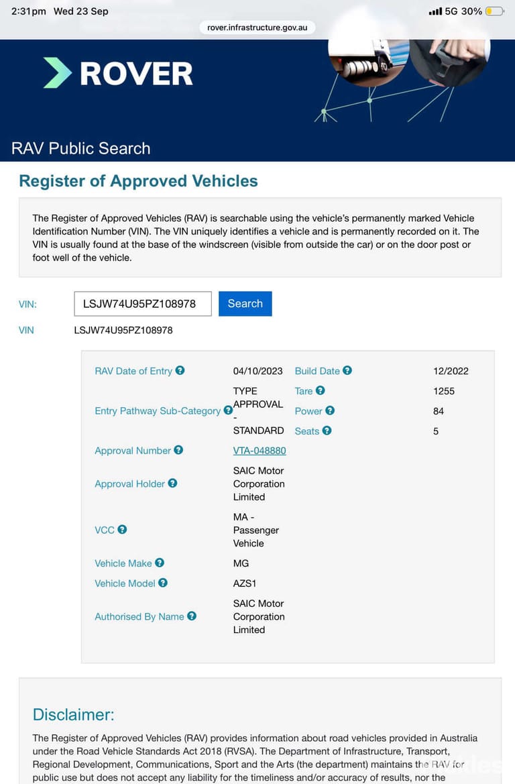Open help icon beside Authorised By Name

pos(192,616)
